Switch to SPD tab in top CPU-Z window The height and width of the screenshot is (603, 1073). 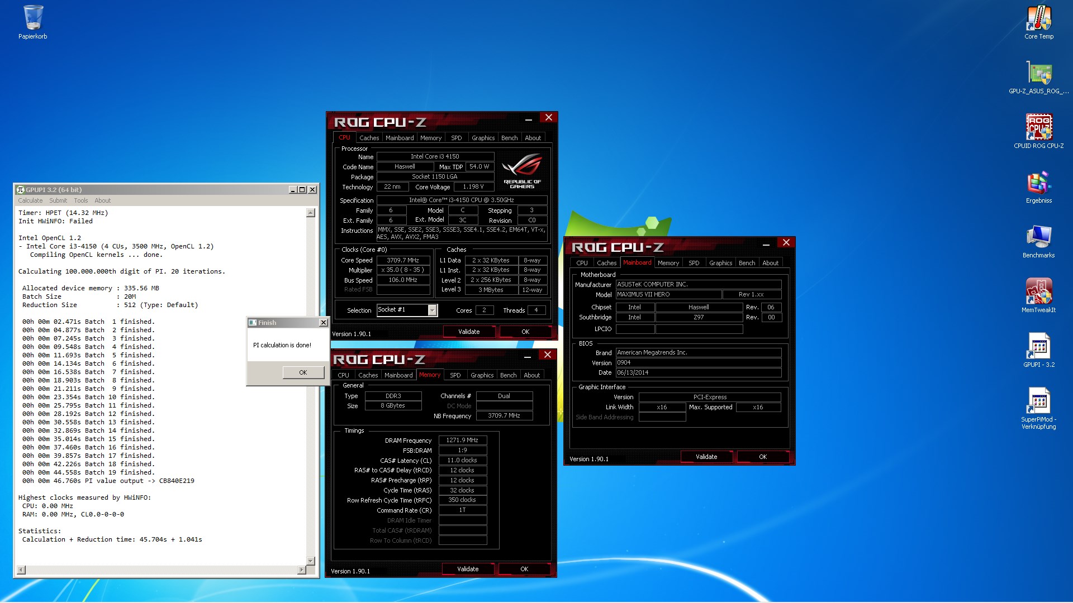[x=457, y=138]
